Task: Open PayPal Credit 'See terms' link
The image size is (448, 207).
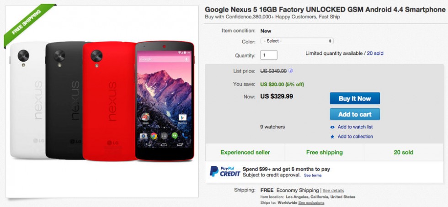Action: click(313, 175)
